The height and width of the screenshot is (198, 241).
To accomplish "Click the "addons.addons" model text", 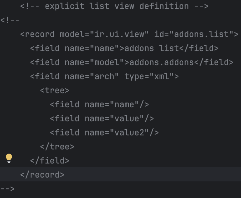I will (x=162, y=62).
